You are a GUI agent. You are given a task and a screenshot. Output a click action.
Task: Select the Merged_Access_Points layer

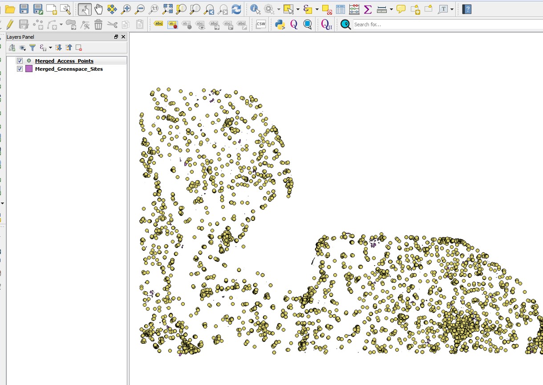[x=65, y=61]
